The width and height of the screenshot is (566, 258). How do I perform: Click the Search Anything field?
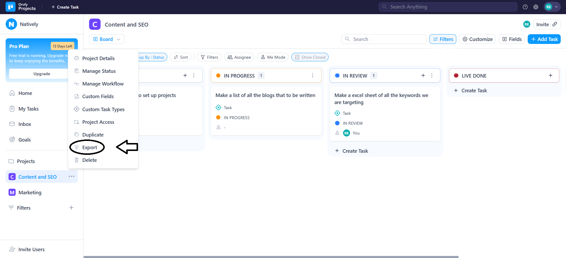(448, 7)
